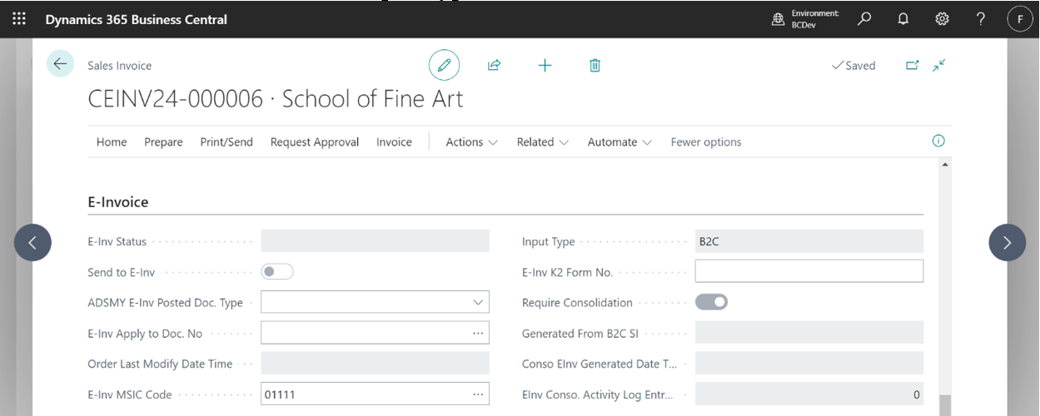This screenshot has height=416, width=1040.
Task: Open the Home menu tab
Action: coord(112,142)
